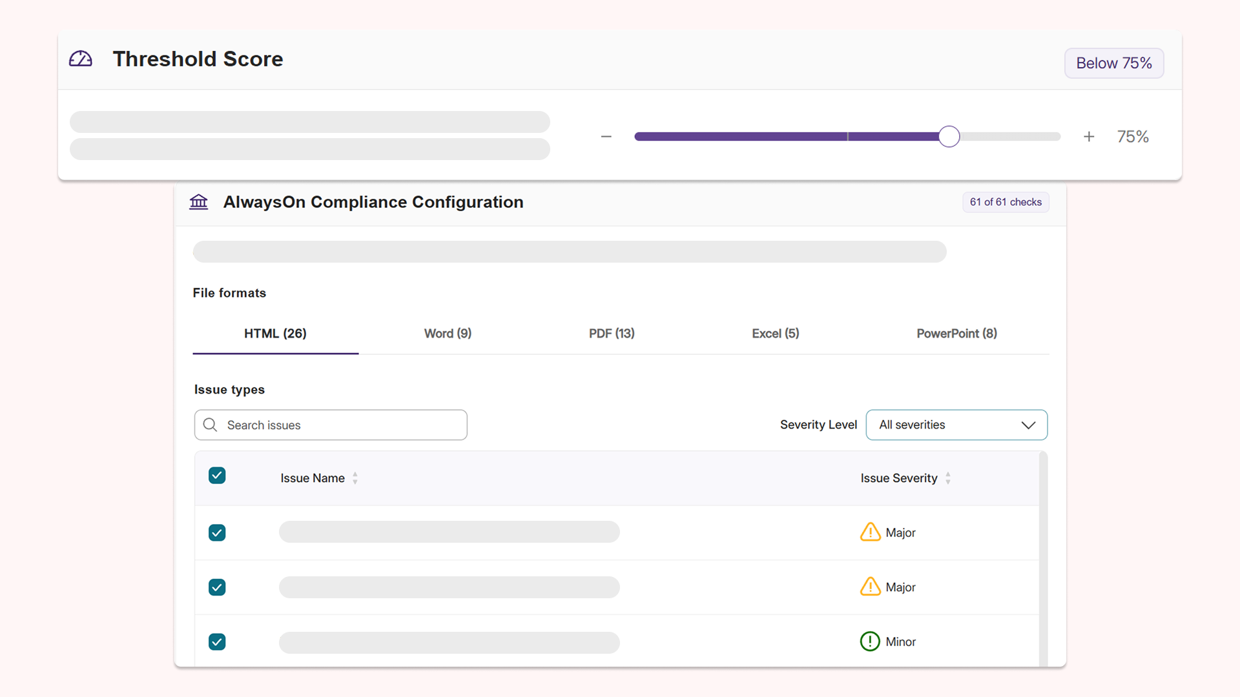Click the 61 of 61 checks badge
1240x697 pixels.
click(1006, 202)
